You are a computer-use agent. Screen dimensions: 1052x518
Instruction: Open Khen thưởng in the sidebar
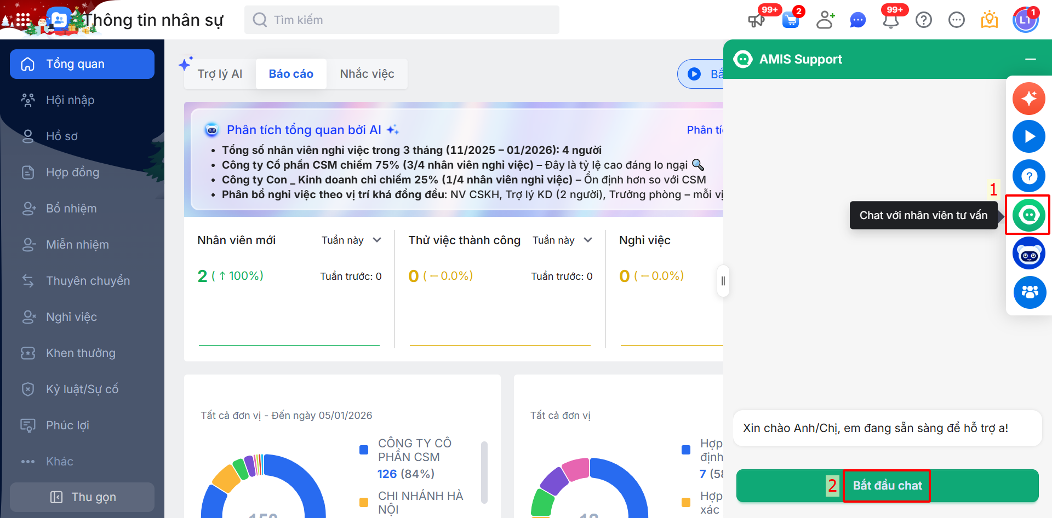pyautogui.click(x=82, y=353)
